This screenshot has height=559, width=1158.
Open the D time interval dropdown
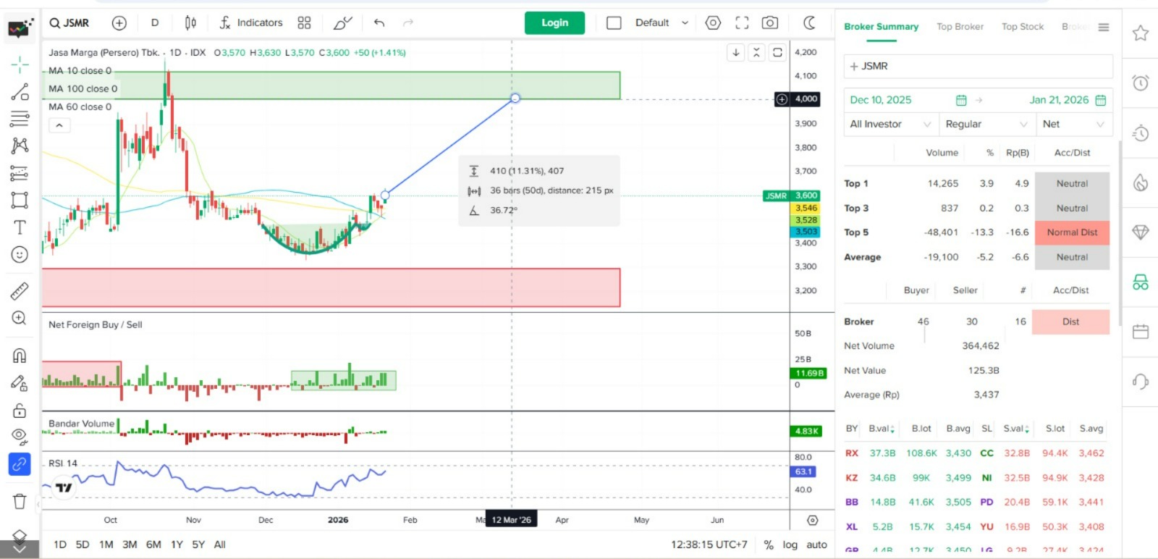[155, 23]
